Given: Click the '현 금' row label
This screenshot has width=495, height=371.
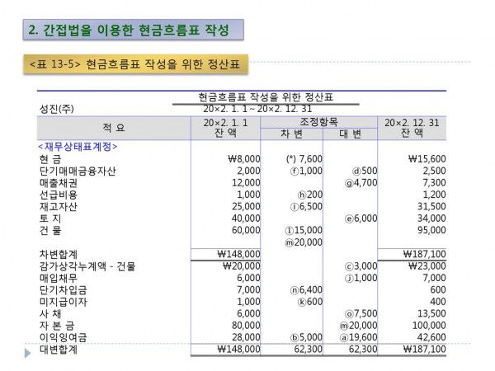Looking at the screenshot, I should tap(50, 159).
